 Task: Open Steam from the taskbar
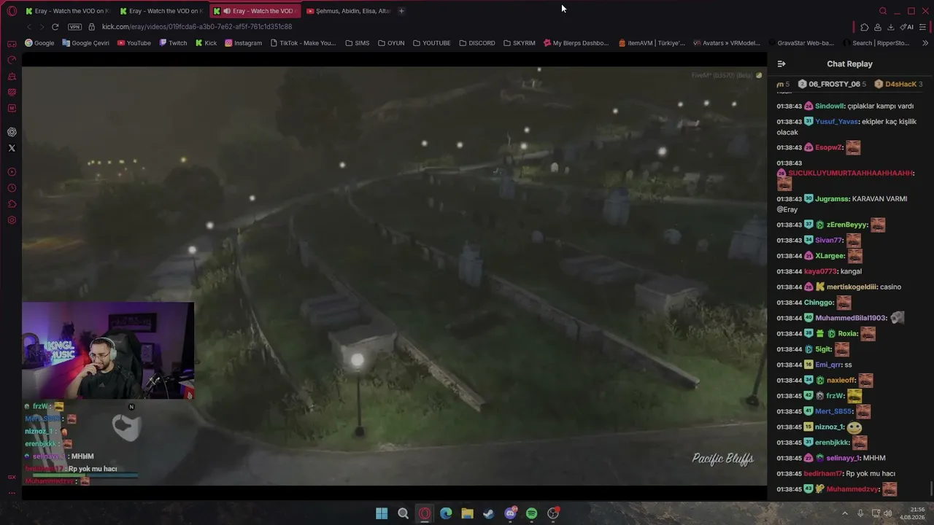click(x=489, y=513)
